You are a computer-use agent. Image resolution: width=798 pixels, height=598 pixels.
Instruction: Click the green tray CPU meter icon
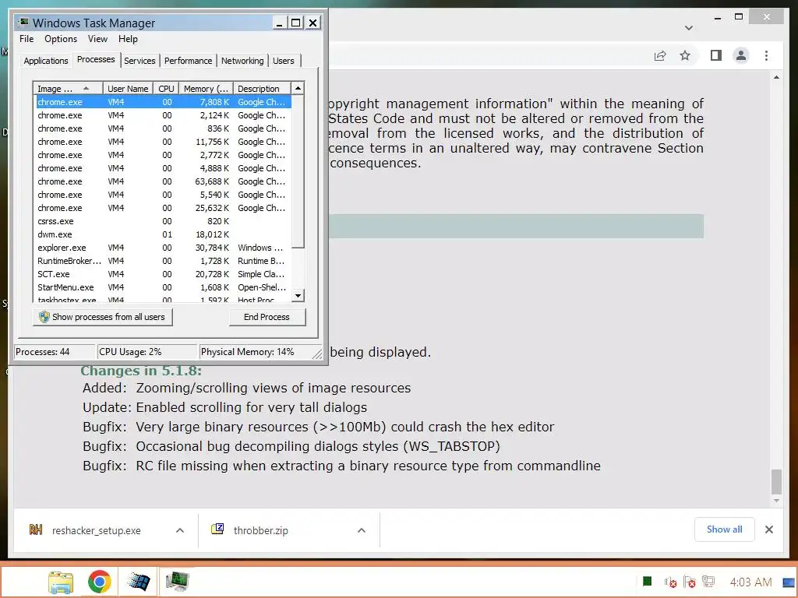tap(648, 581)
